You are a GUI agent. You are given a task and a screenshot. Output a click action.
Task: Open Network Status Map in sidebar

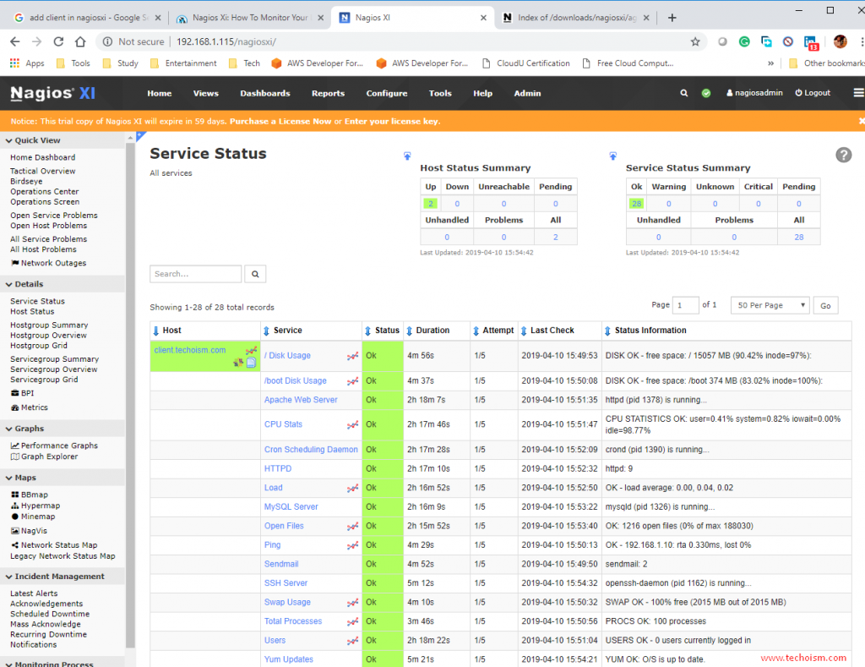pyautogui.click(x=59, y=545)
